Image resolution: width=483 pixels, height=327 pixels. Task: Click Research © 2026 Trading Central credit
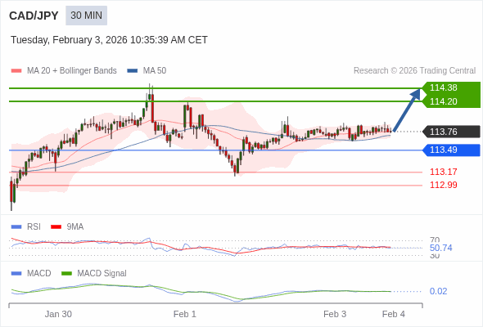414,71
